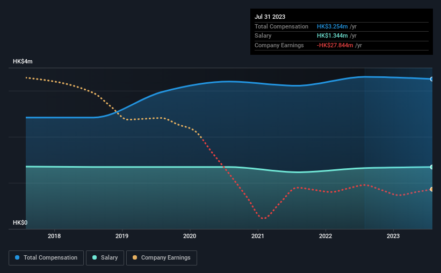Toggle the Total Compensation legend button
The height and width of the screenshot is (273, 441).
(46, 258)
